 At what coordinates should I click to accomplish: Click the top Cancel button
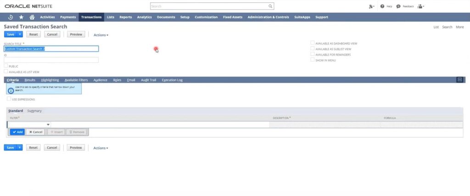pyautogui.click(x=52, y=34)
